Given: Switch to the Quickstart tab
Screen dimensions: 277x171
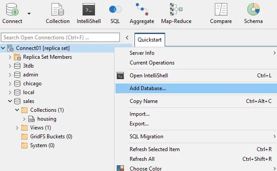Looking at the screenshot, I should [150, 40].
